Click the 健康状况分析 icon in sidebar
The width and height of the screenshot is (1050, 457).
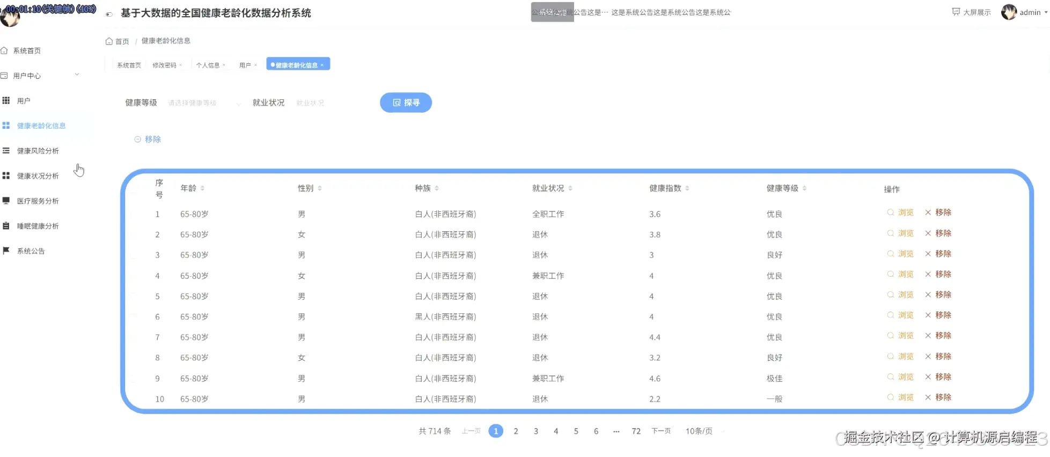[6, 175]
